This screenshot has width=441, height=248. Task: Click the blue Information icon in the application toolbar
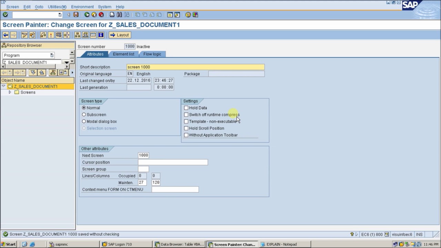pos(101,35)
